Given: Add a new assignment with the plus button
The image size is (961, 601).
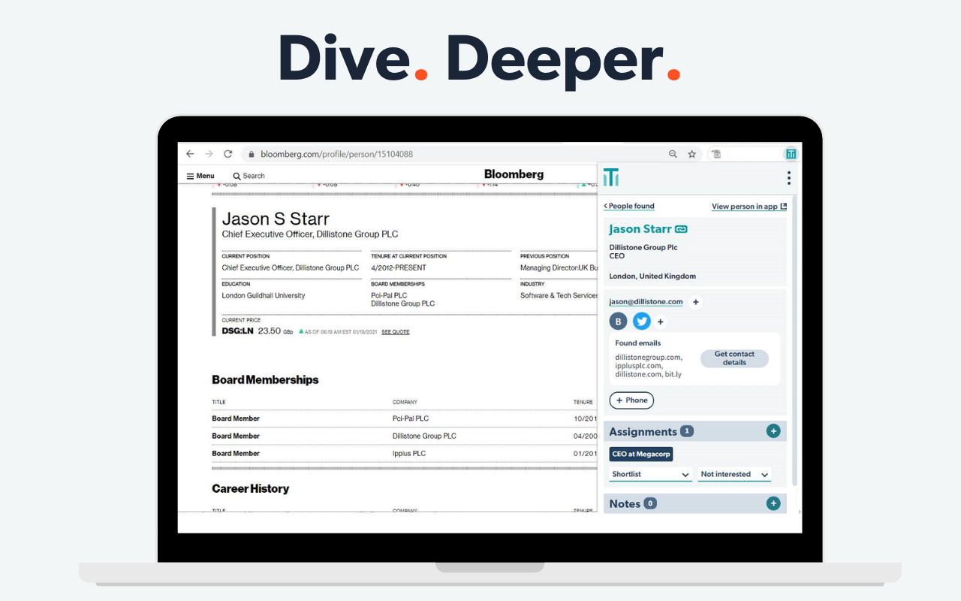Looking at the screenshot, I should pos(773,431).
